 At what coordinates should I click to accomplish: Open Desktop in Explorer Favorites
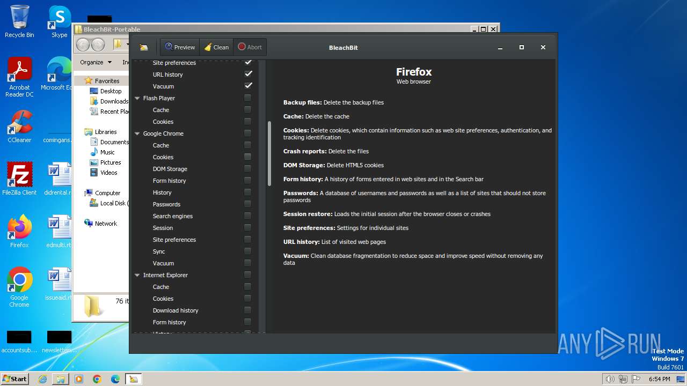point(111,91)
